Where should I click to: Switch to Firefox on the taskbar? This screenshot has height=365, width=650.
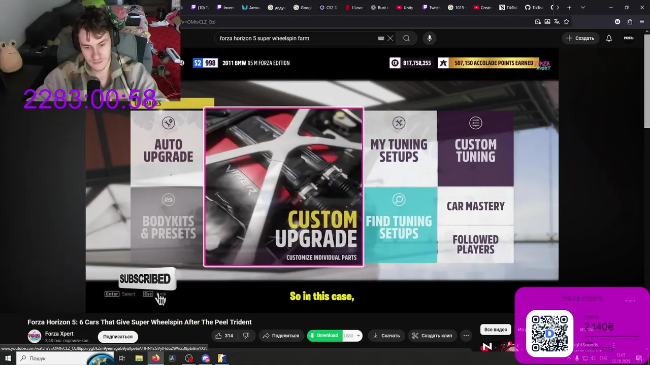pos(155,358)
